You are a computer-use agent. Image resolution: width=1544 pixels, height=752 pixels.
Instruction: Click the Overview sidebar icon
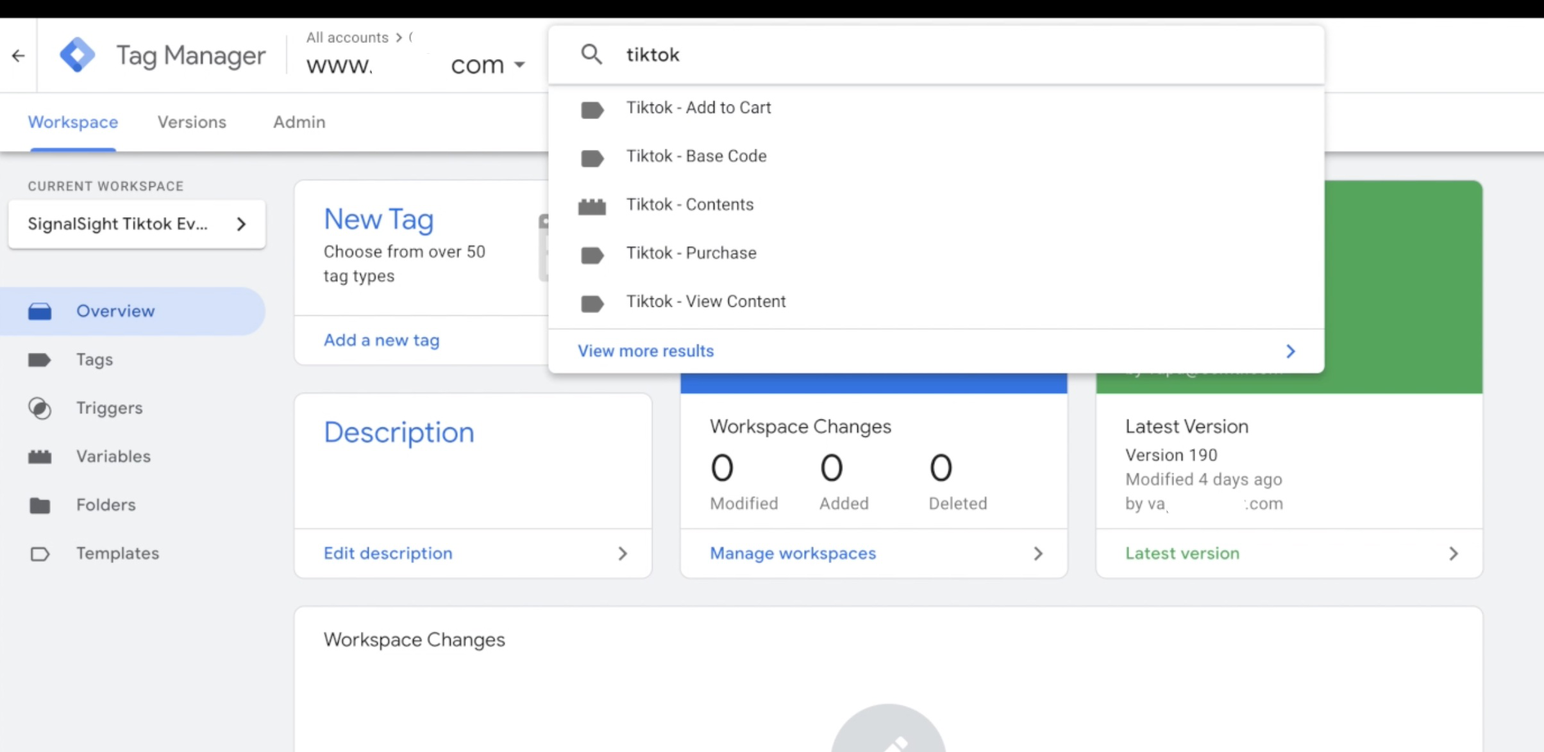40,311
